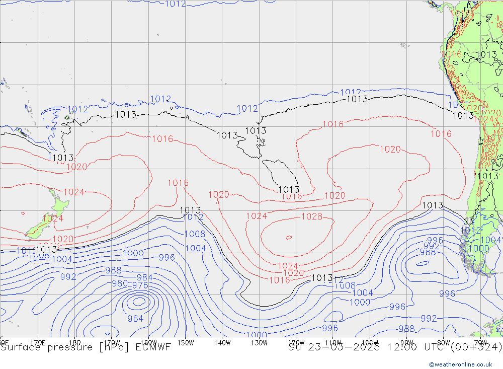The height and width of the screenshot is (369, 503).
Task: Click the red 1020 label near 100W
Action: coord(390,150)
